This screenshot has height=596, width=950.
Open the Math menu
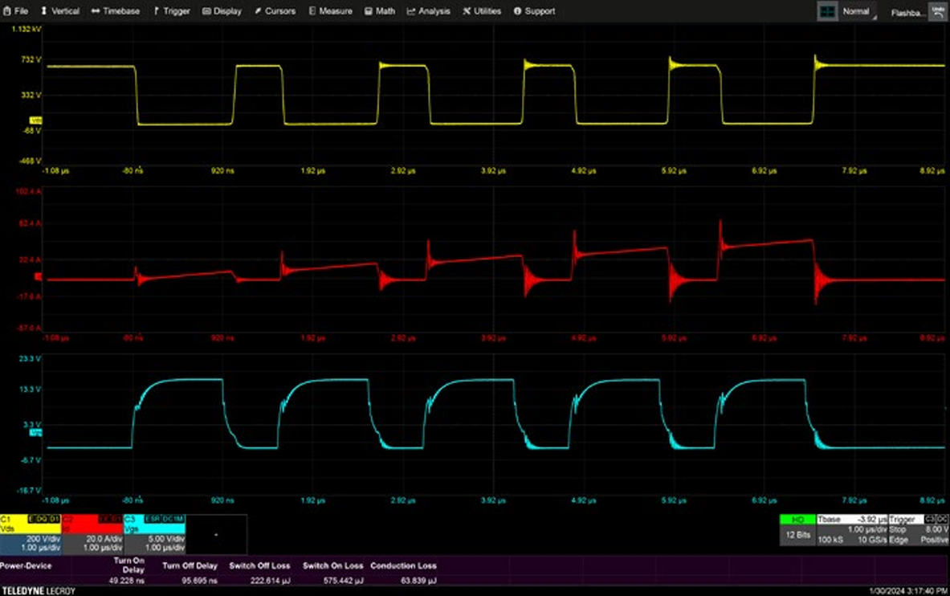tap(380, 11)
